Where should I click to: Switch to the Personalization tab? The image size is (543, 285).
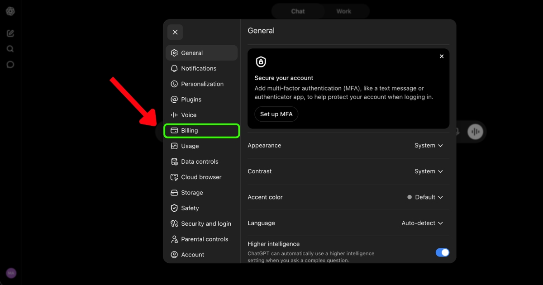201,84
